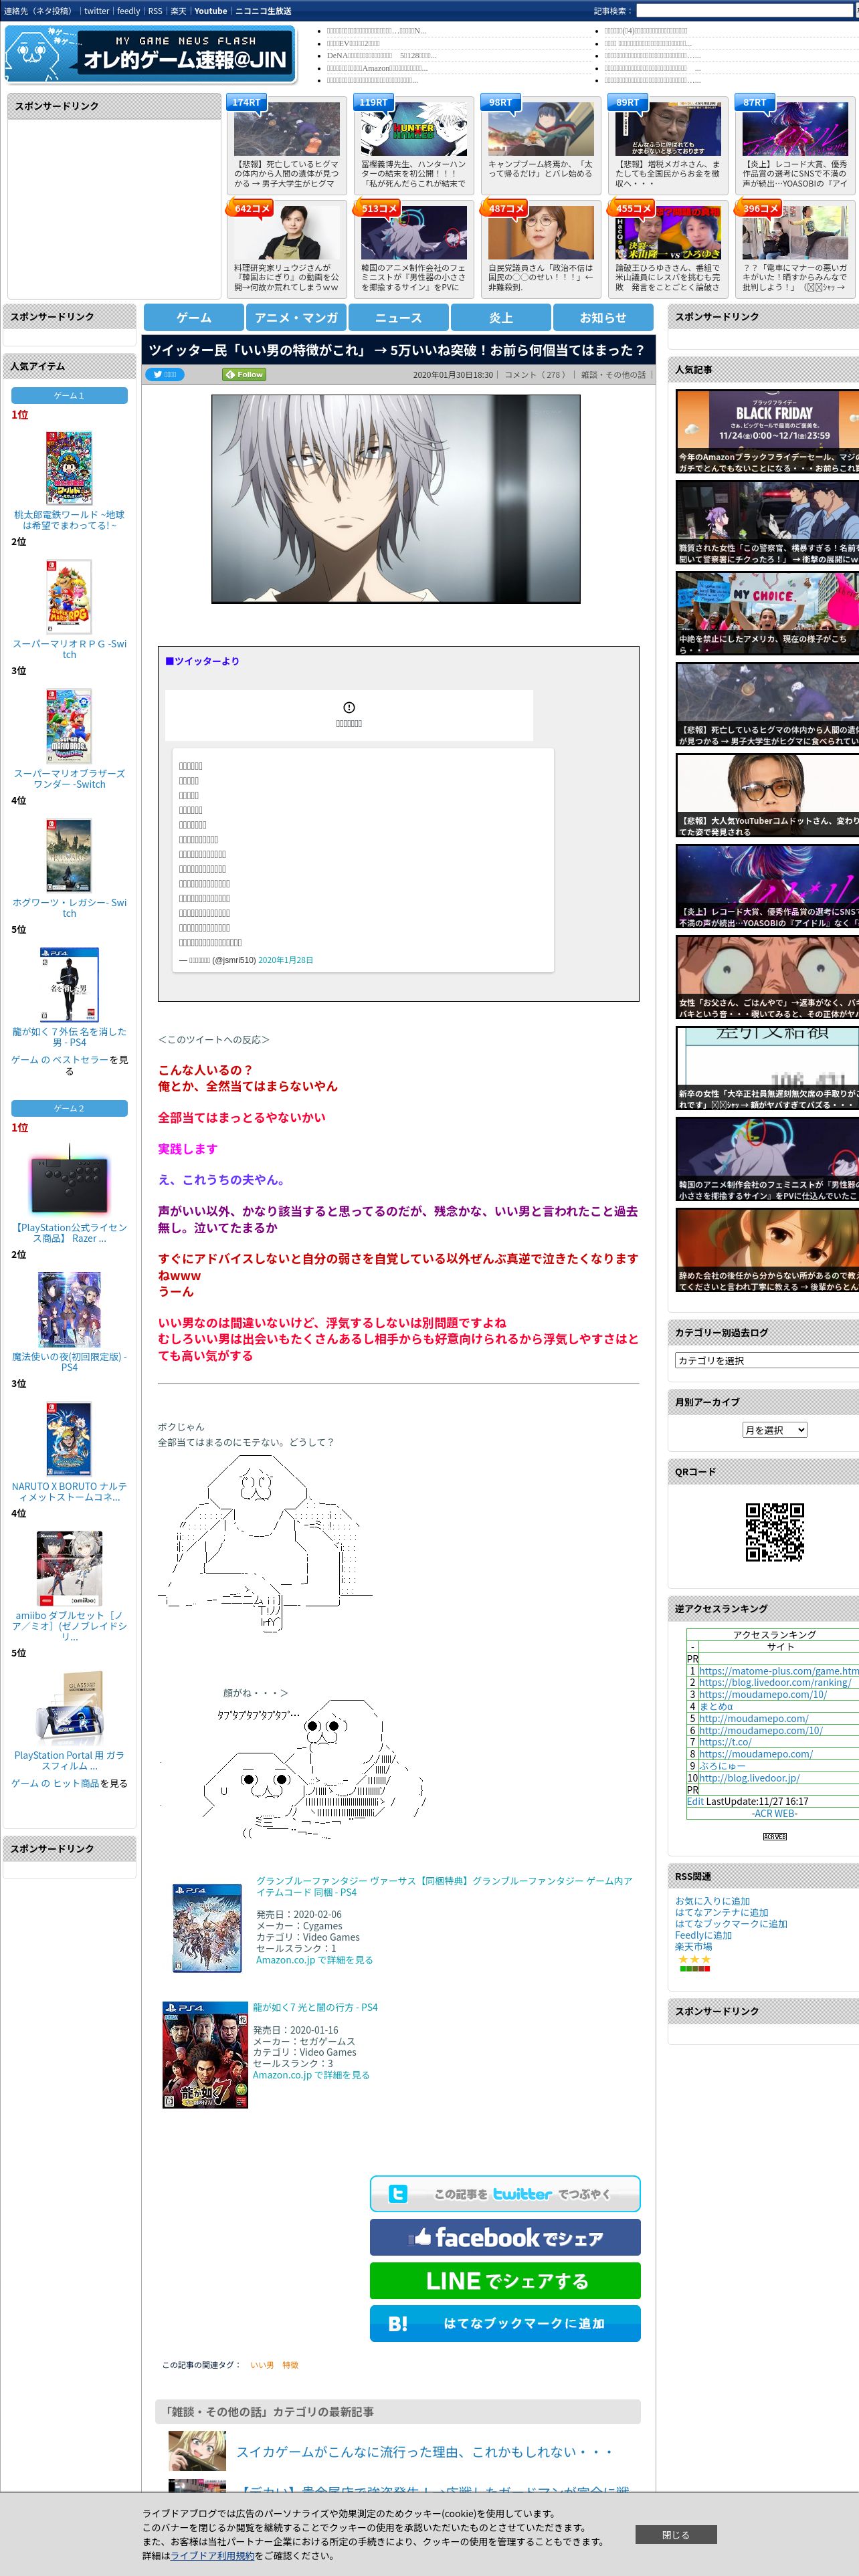
Task: Open the 119RT Hunter x Hunter article thumbnail
Action: [413, 128]
